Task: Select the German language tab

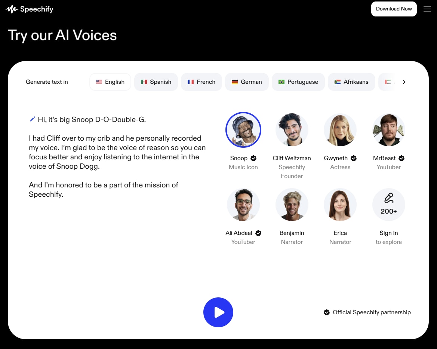Action: click(247, 82)
